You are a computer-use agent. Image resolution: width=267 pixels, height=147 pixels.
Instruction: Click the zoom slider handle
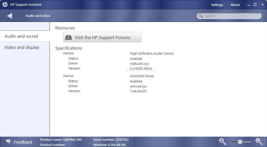coord(240,142)
